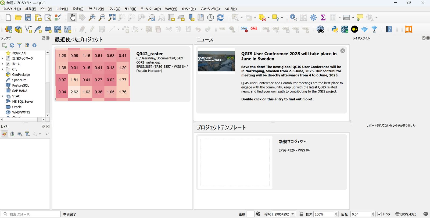
Task: Save the current project
Action: [x=28, y=18]
